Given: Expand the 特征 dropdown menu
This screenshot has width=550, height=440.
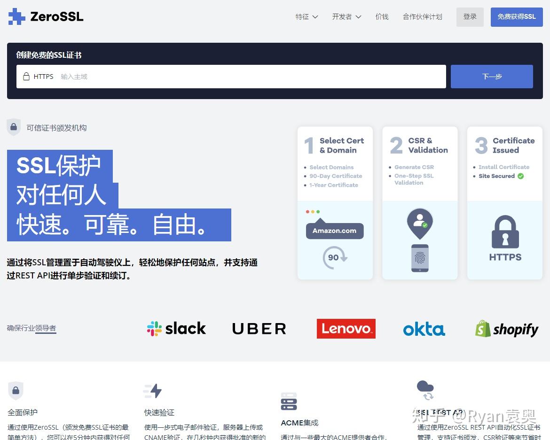Looking at the screenshot, I should 306,16.
